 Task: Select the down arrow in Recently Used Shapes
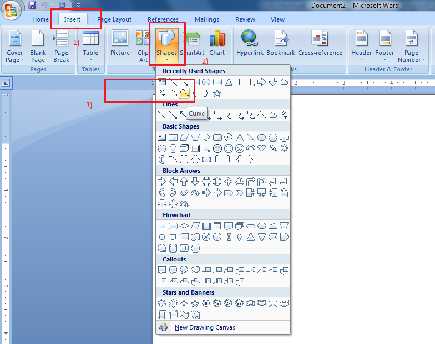pyautogui.click(x=273, y=82)
